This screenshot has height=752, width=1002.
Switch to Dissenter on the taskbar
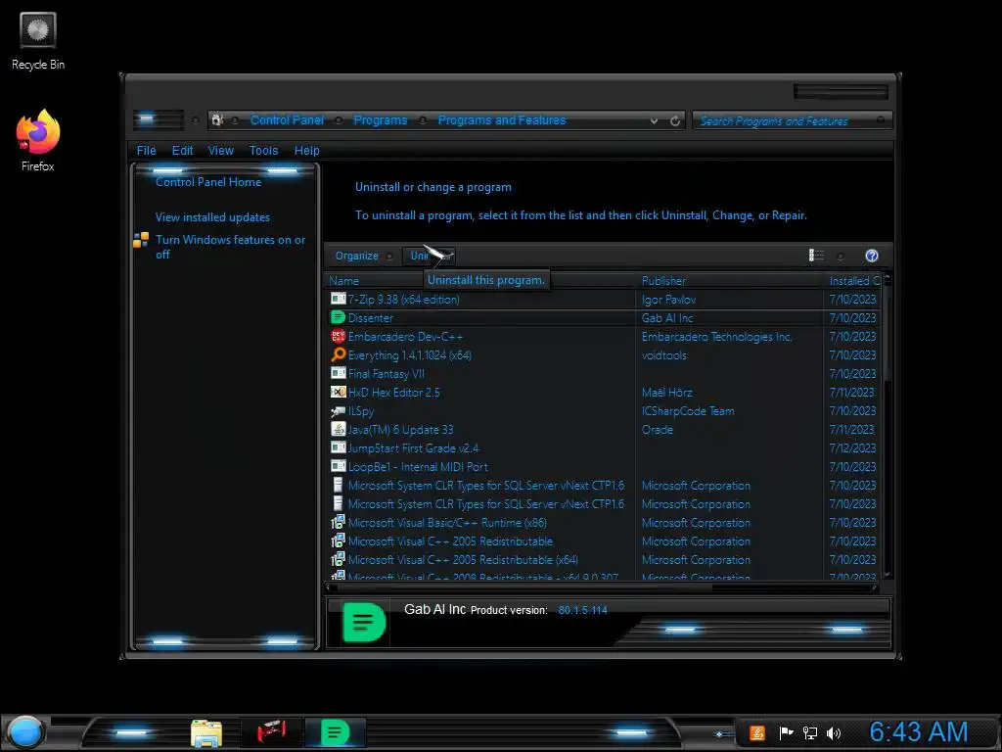[335, 732]
